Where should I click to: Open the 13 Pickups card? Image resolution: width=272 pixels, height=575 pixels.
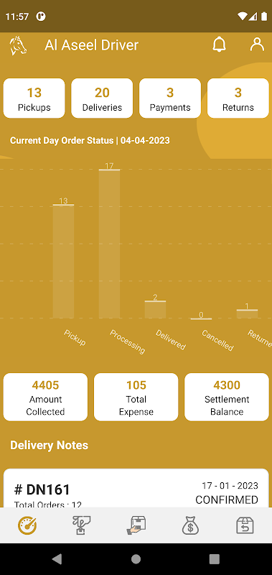(x=34, y=98)
